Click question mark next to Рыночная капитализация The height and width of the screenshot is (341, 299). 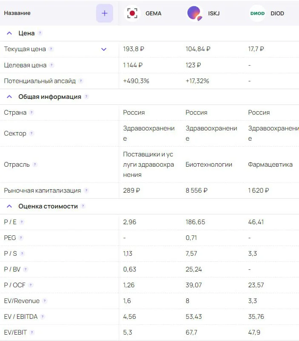tap(86, 191)
